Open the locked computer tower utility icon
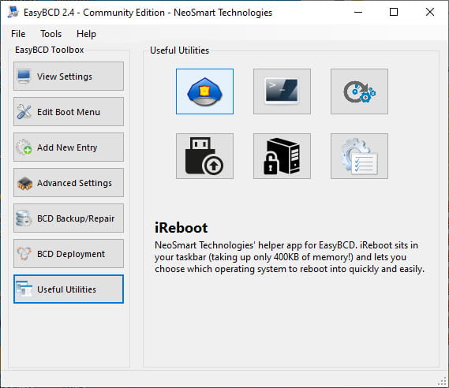Viewport: 449px width, 388px height. [x=282, y=156]
